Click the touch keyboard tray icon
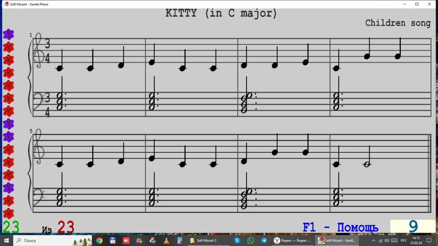This screenshot has height=246, width=438. [394, 241]
